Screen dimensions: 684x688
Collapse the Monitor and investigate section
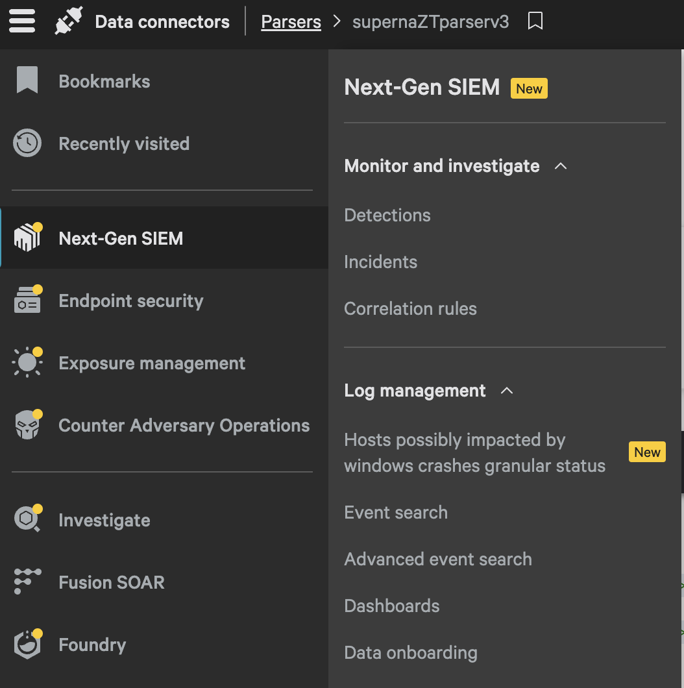[x=561, y=166]
